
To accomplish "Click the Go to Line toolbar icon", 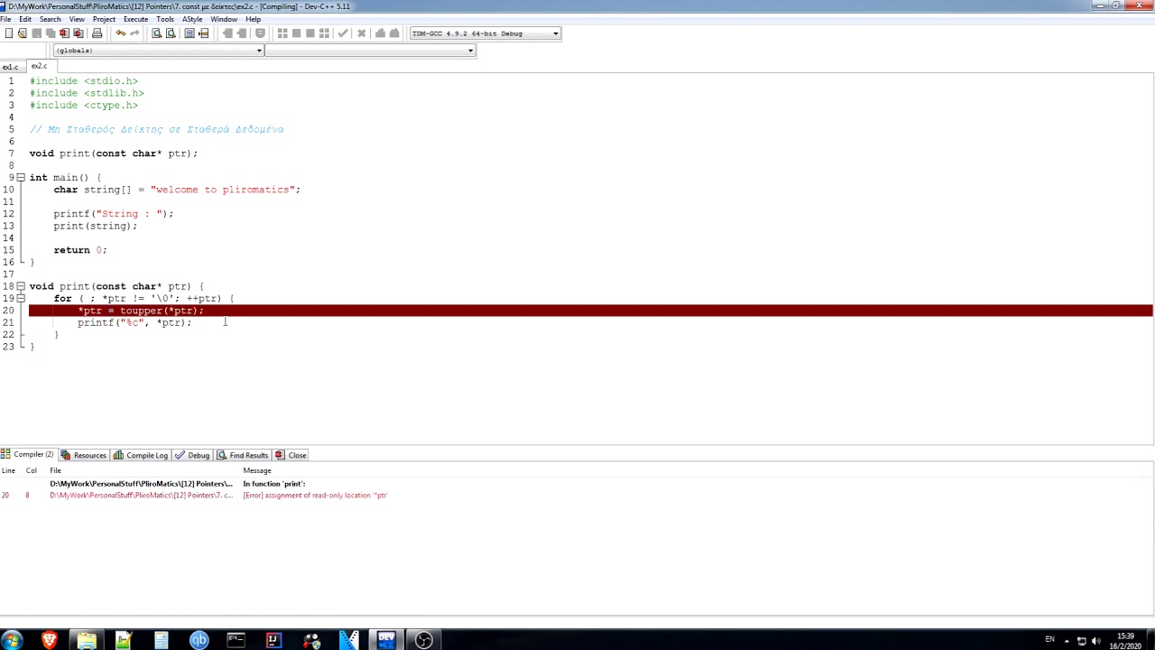I will click(204, 33).
